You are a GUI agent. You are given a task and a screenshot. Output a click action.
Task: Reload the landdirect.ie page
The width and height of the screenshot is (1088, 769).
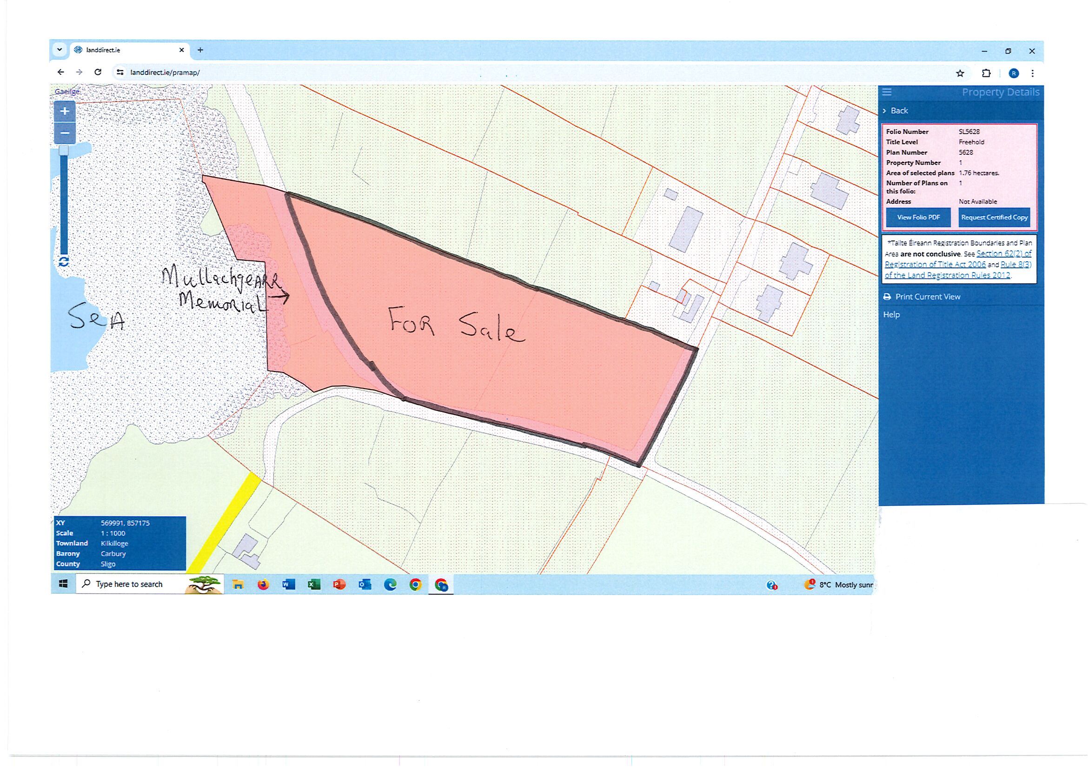pos(98,72)
